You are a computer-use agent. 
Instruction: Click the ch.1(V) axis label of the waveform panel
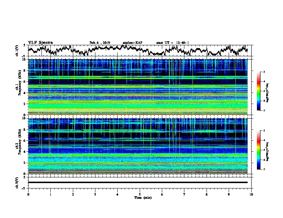point(18,51)
